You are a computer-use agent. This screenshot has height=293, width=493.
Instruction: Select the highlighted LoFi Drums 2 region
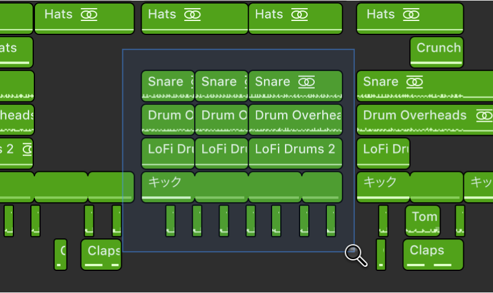[x=295, y=151]
